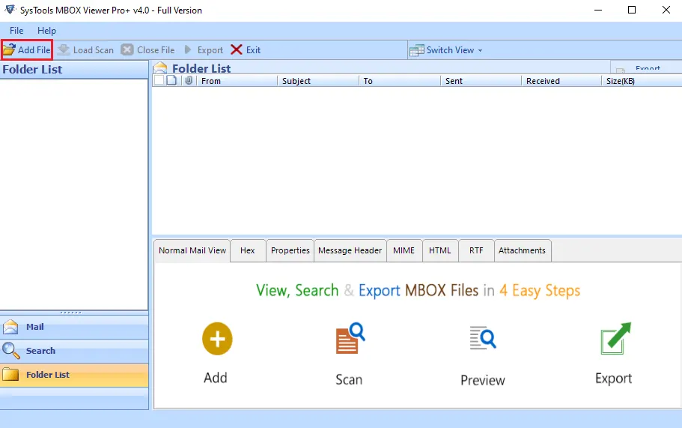
Task: Click the yellow plus Add step icon
Action: pyautogui.click(x=217, y=339)
